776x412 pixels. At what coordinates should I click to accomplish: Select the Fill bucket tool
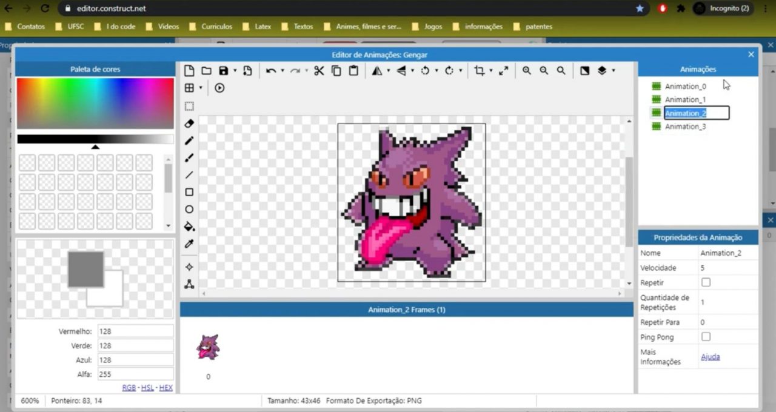pyautogui.click(x=189, y=226)
